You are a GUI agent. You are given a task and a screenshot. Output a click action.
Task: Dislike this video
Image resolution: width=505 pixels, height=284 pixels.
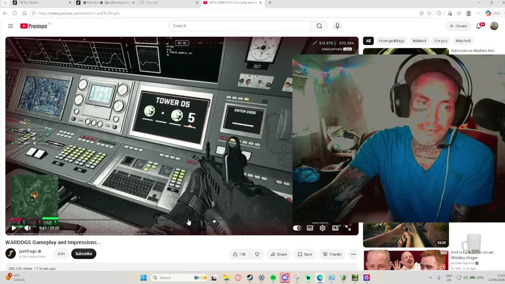click(x=257, y=254)
